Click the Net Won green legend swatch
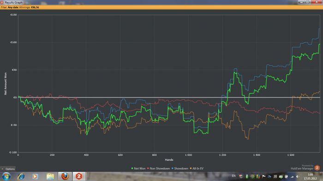Image resolution: width=323 pixels, height=181 pixels. [132, 169]
